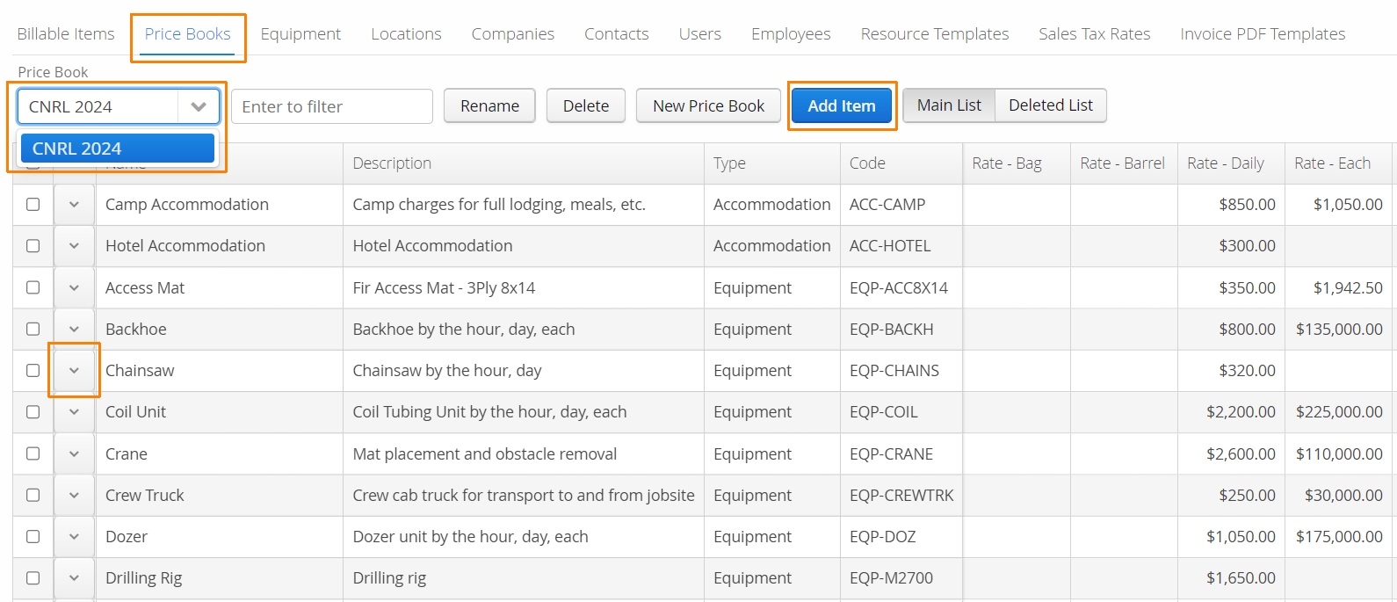Tick the Backhoe row checkbox
The height and width of the screenshot is (602, 1397).
pyautogui.click(x=33, y=329)
